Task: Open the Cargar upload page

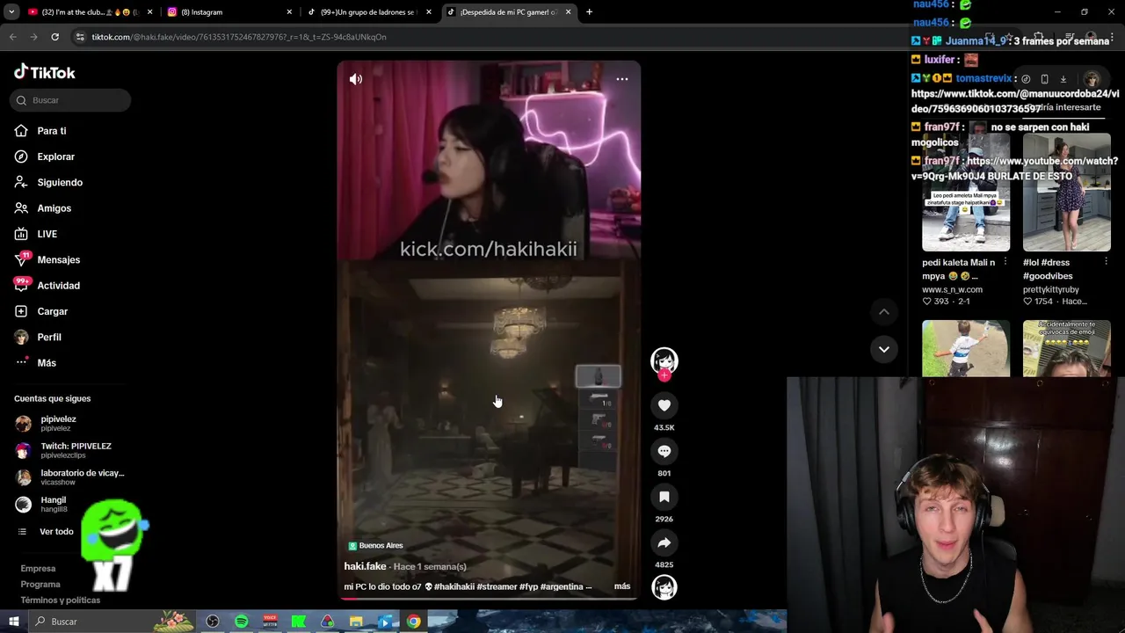Action: point(52,311)
